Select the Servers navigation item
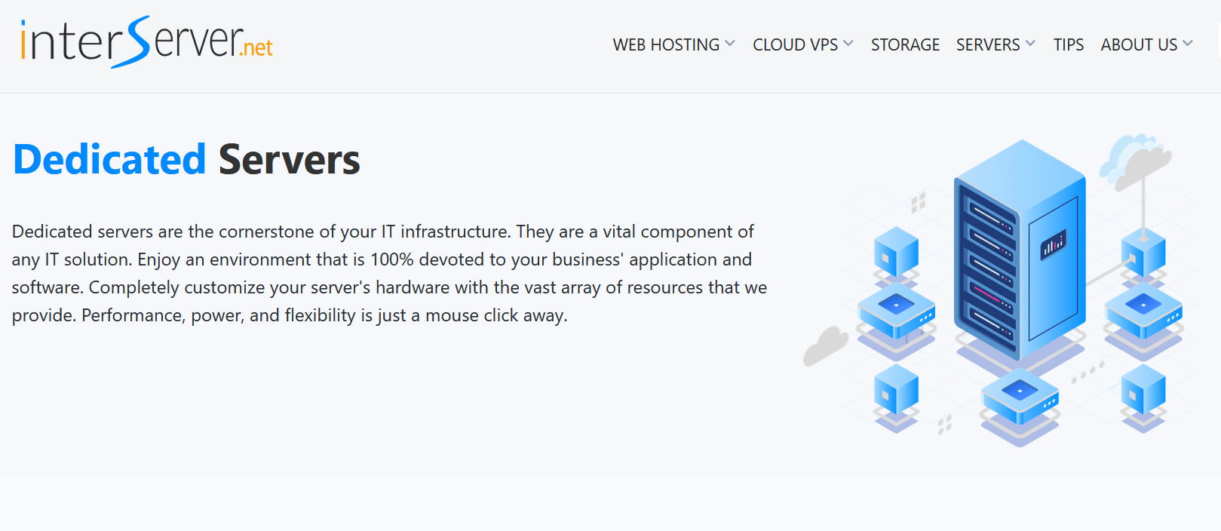 point(988,45)
